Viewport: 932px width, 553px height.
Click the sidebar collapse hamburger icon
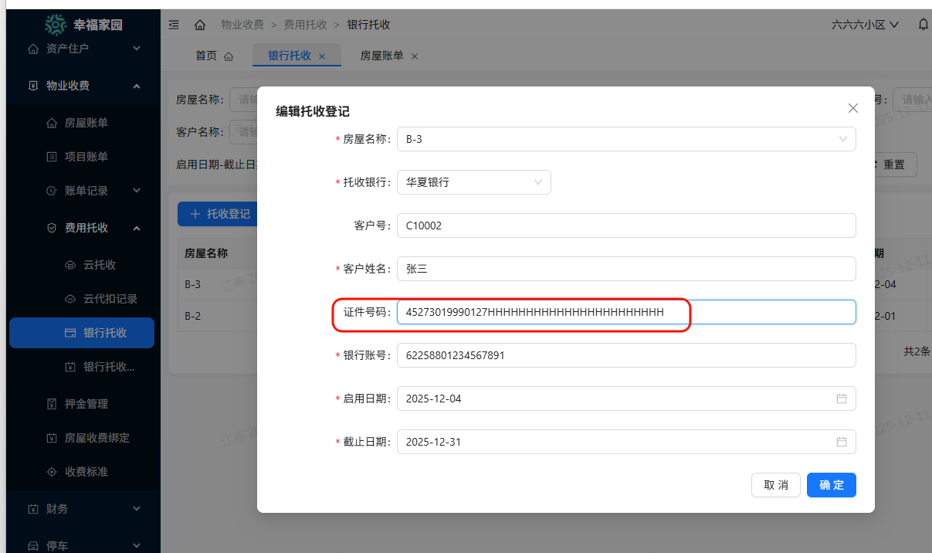tap(174, 25)
